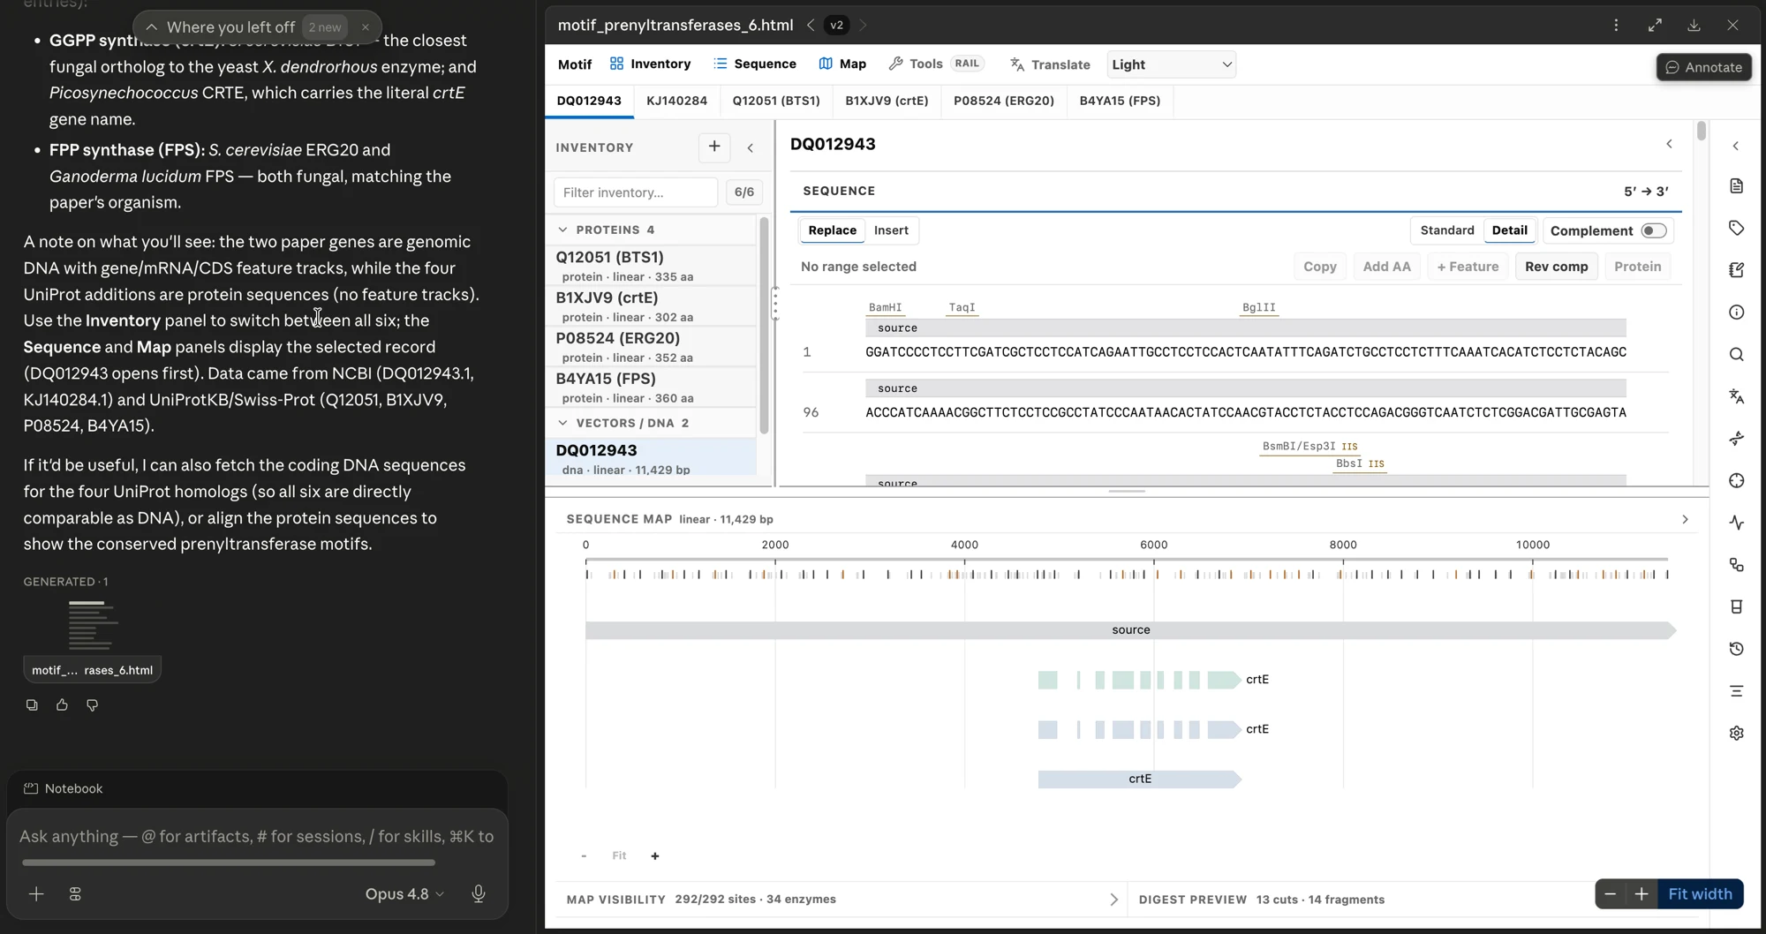1766x934 pixels.
Task: Click the + Feature button
Action: (1468, 267)
